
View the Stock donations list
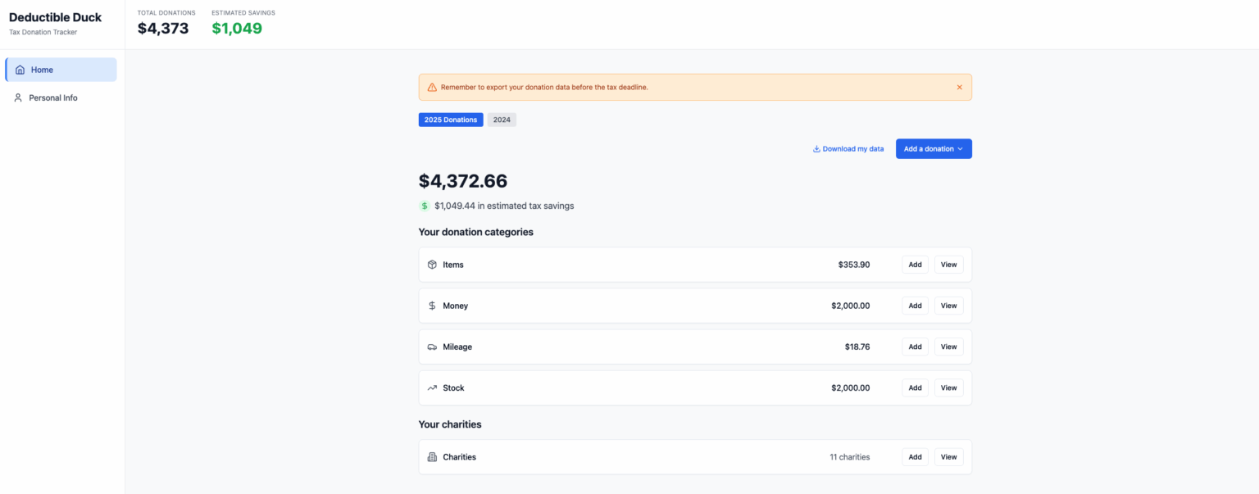pos(948,387)
